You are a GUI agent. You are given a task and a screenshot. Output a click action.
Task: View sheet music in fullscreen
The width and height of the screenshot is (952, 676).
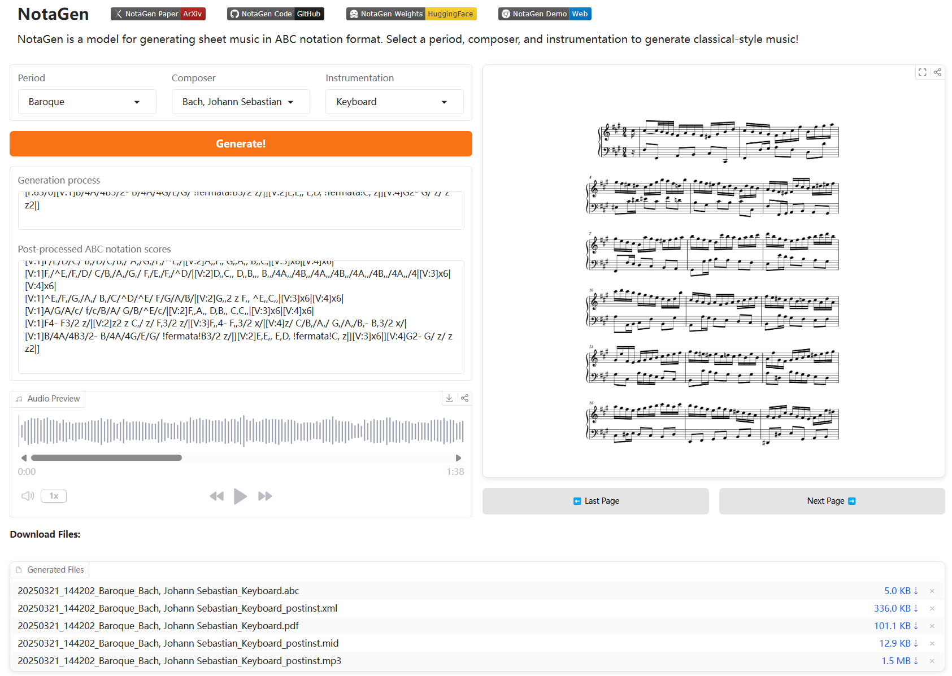tap(922, 72)
